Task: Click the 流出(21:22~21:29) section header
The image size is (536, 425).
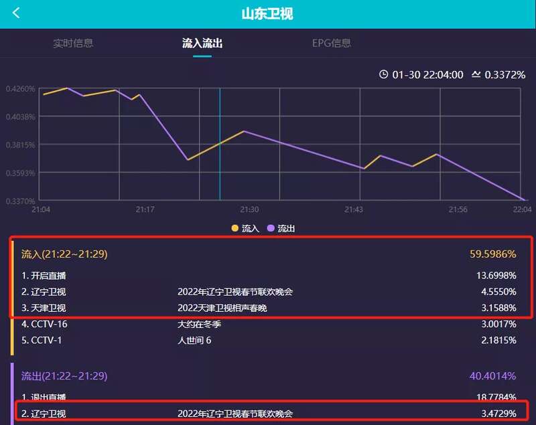Action: [x=64, y=376]
